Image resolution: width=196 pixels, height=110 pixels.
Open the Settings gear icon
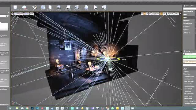59,8
